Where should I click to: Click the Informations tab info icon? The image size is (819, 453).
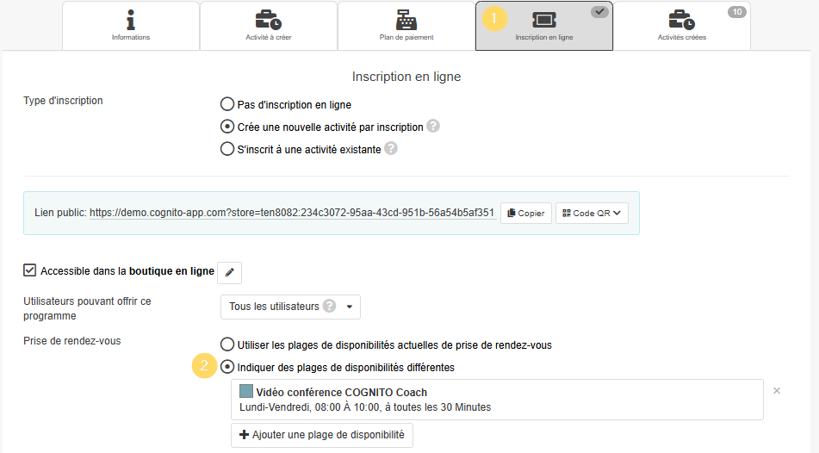point(130,19)
